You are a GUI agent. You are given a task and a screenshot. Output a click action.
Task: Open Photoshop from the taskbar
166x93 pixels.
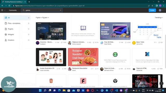pos(97,90)
